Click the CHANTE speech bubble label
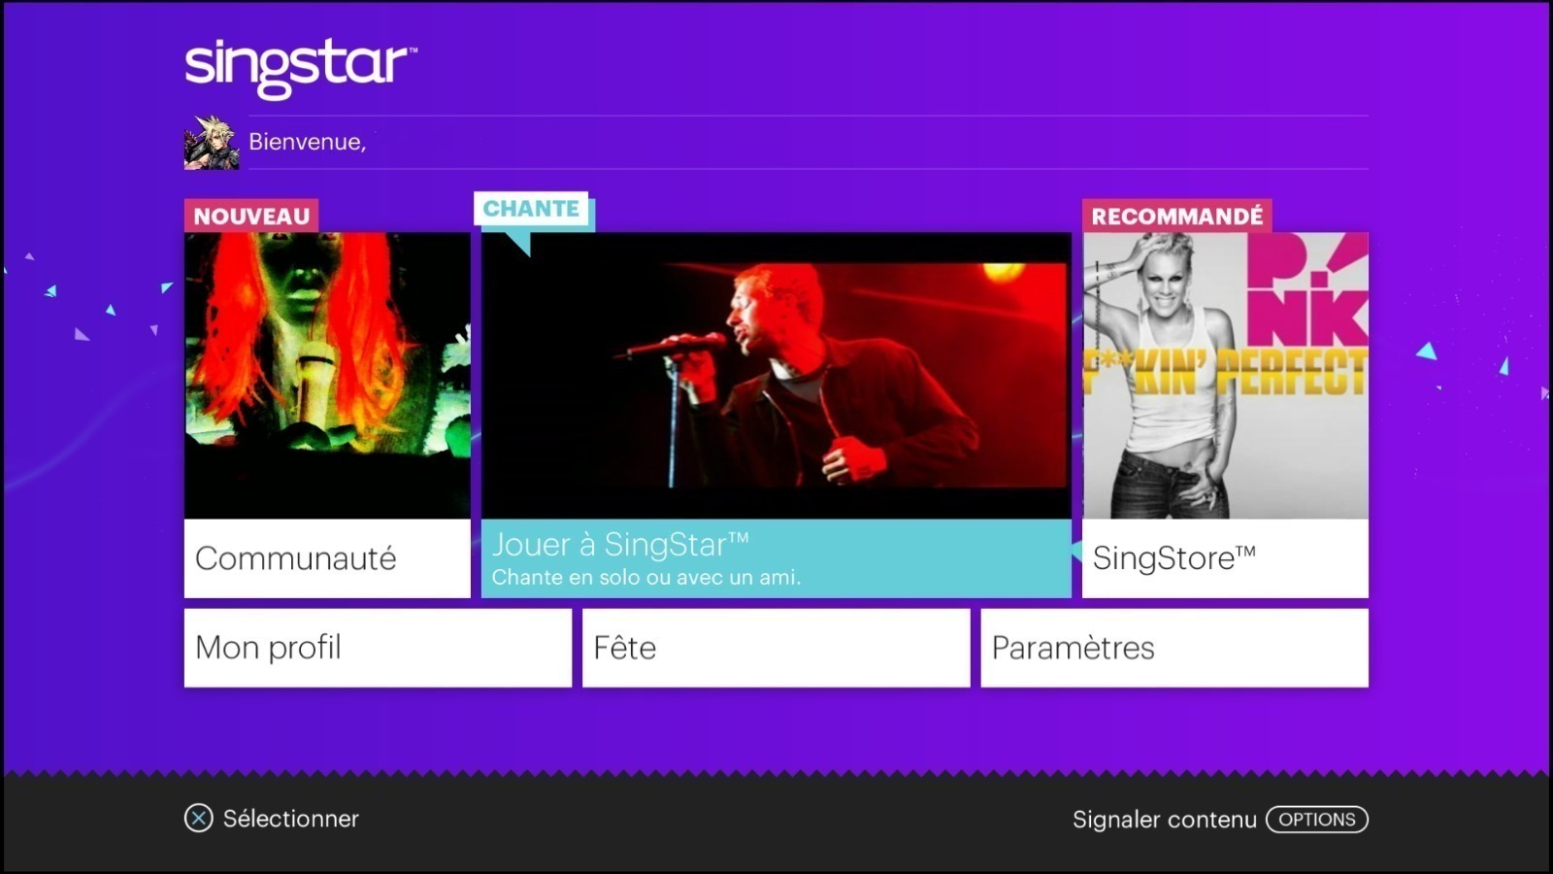 [532, 210]
